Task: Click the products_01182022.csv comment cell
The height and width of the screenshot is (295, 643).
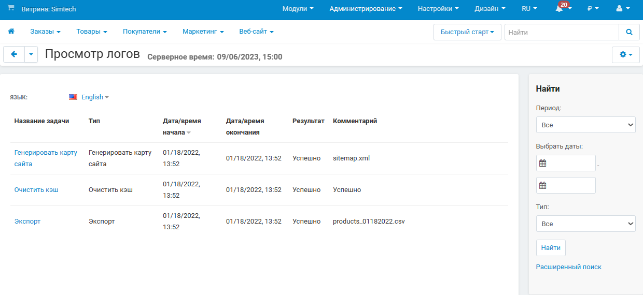Action: (369, 222)
